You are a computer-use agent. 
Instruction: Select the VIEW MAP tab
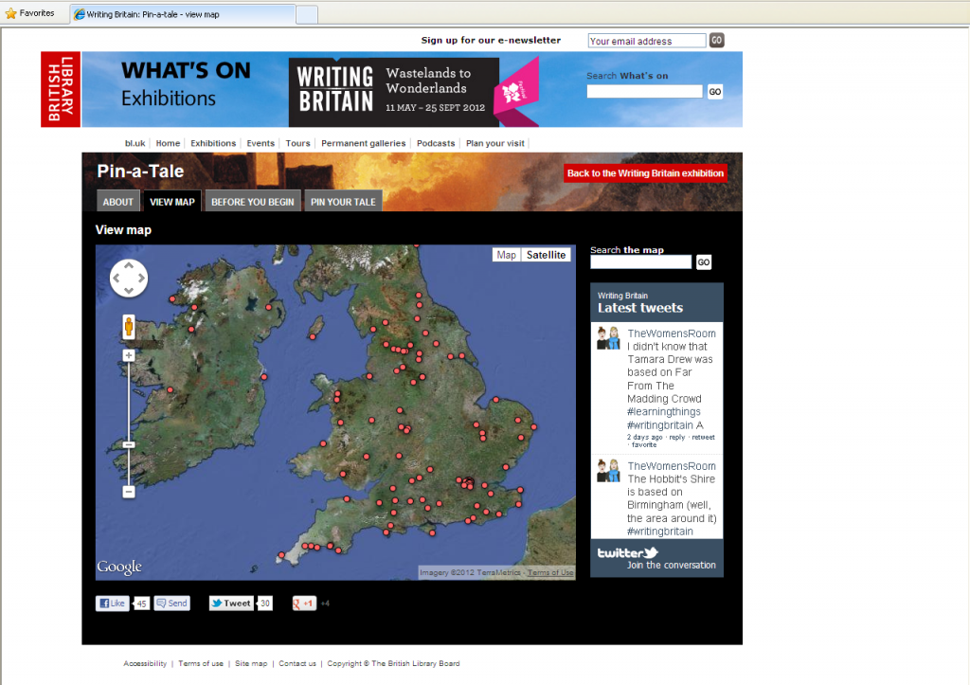pos(172,202)
